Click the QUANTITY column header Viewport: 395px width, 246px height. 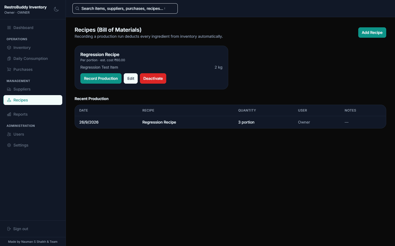tap(247, 110)
